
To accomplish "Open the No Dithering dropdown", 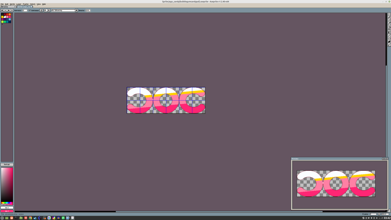I will pos(65,10).
